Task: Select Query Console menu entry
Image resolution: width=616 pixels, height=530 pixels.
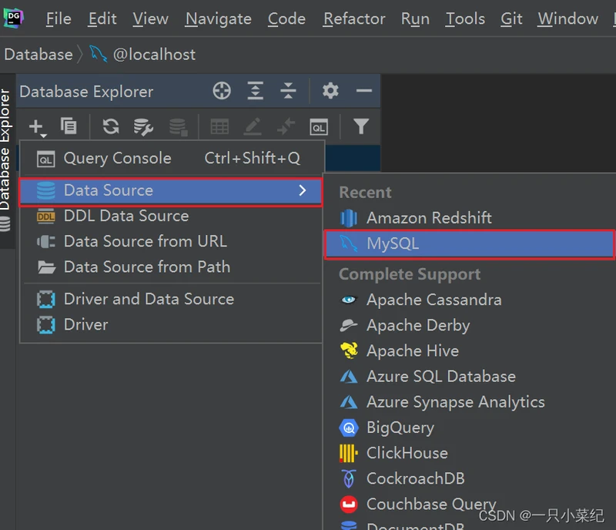Action: [x=117, y=159]
